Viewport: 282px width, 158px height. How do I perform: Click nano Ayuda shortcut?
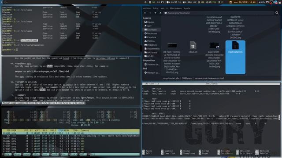coord(147,151)
